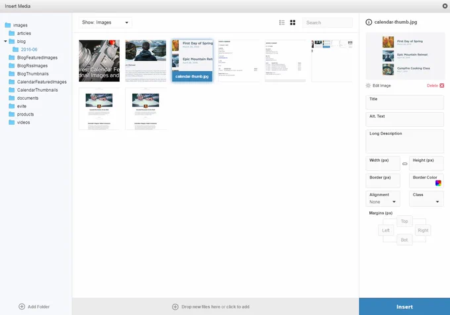Click the red Delete X icon
The image size is (450, 315).
click(x=442, y=85)
